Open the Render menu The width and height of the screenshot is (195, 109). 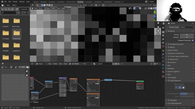click(x=15, y=2)
